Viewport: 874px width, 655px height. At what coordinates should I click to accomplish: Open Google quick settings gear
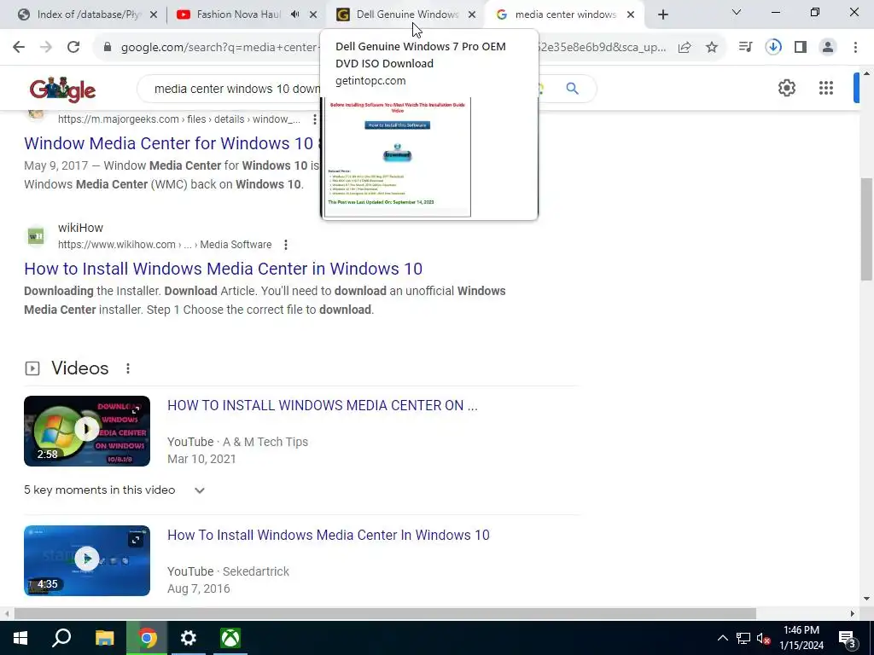[786, 88]
